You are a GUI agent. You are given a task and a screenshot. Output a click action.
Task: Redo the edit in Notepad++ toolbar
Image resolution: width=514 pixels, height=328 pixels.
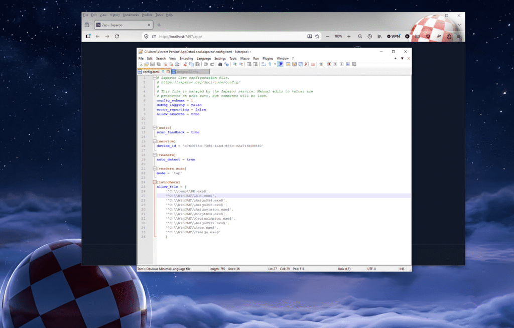[x=212, y=64]
